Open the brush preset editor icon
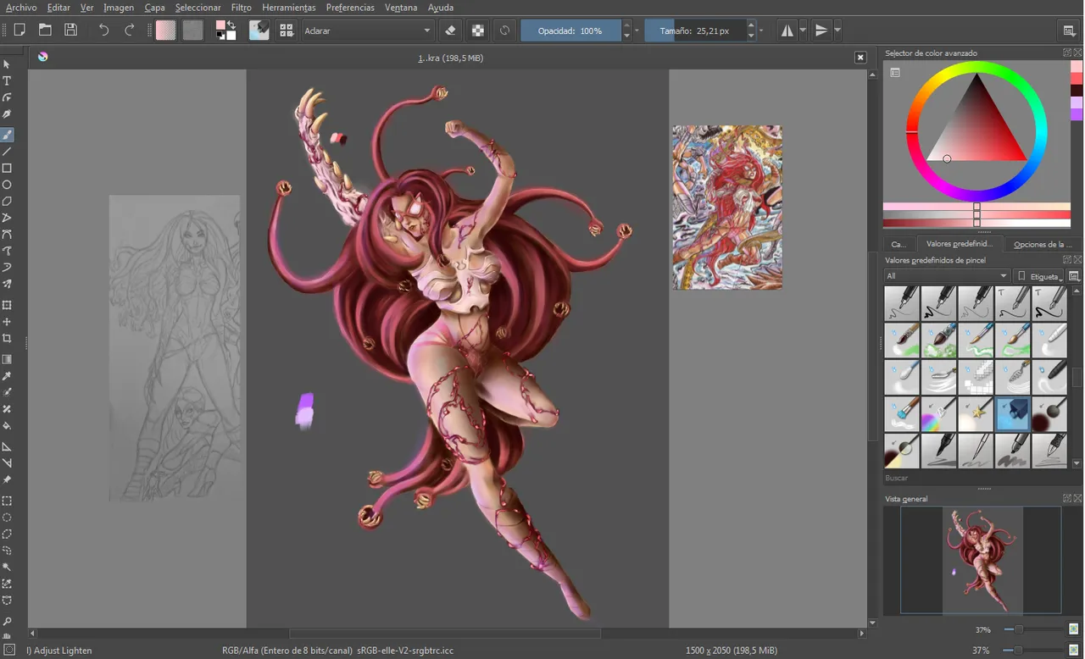The width and height of the screenshot is (1085, 659). click(x=259, y=30)
